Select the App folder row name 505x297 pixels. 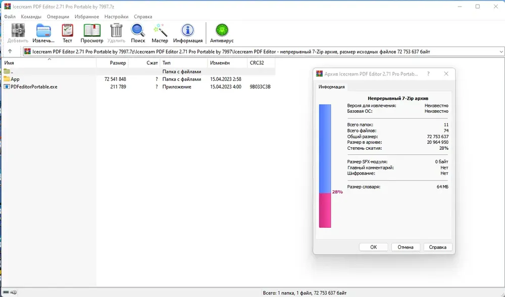tap(15, 79)
